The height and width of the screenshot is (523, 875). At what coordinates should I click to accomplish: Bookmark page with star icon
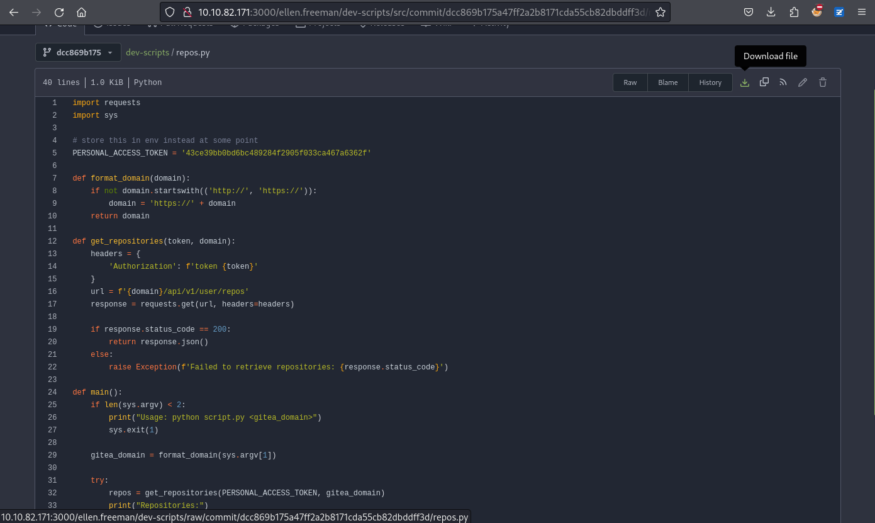coord(660,12)
